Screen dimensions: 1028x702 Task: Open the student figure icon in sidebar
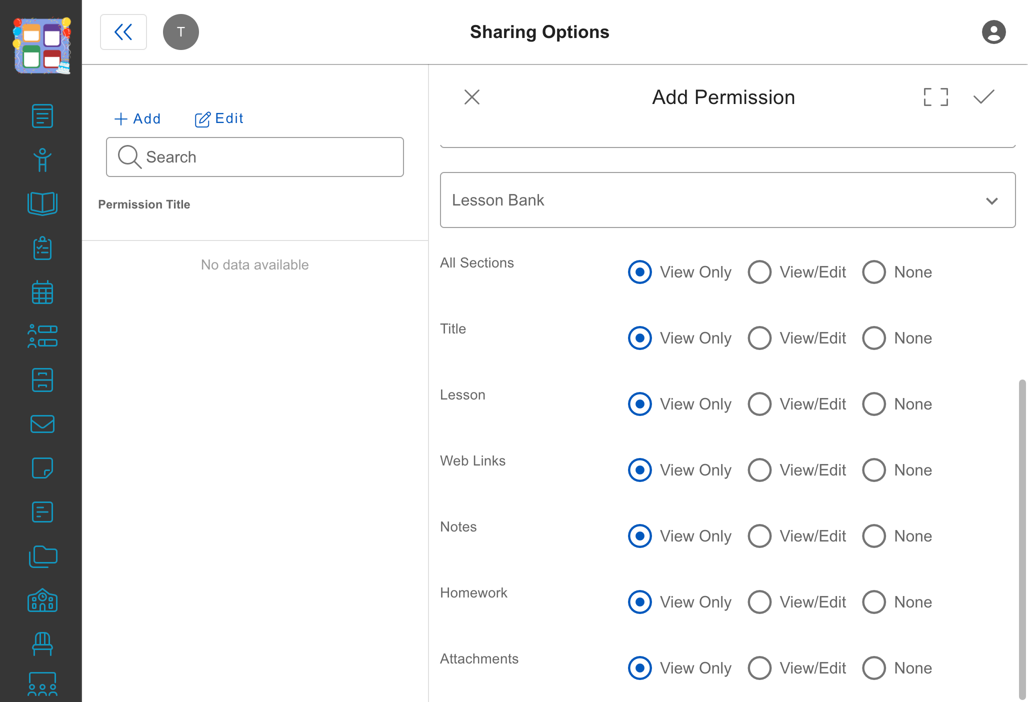click(42, 160)
